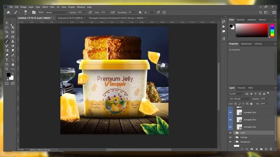280x157 pixels.
Task: Toggle airbrush build-up effect
Action: pyautogui.click(x=113, y=13)
